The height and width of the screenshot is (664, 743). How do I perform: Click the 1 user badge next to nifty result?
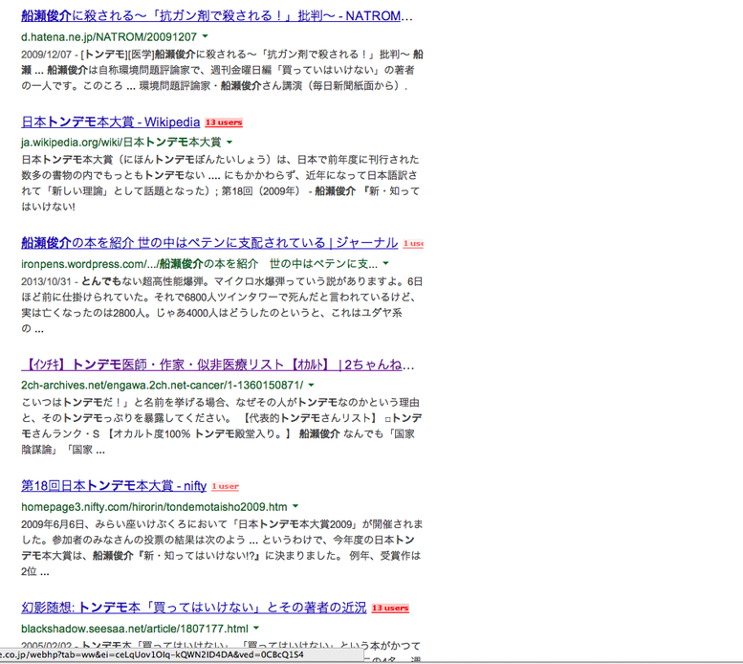[225, 486]
